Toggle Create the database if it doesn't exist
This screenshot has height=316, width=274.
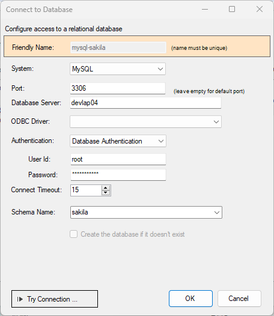click(73, 234)
